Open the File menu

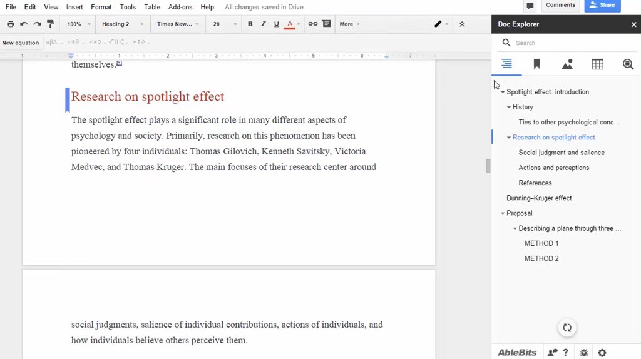11,7
